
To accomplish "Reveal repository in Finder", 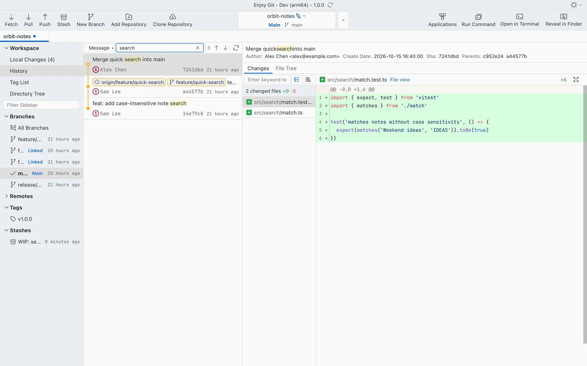I will [564, 20].
